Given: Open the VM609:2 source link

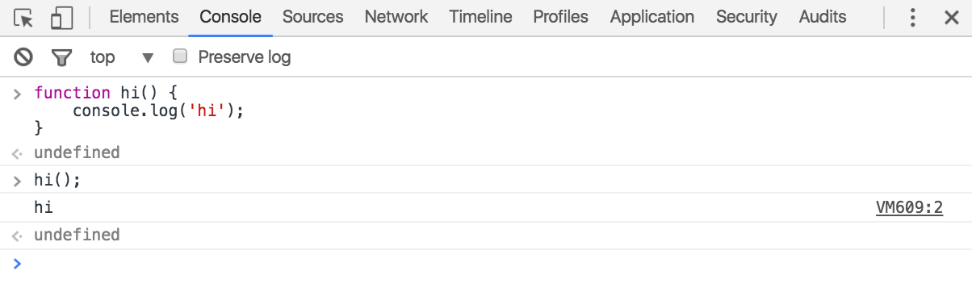Looking at the screenshot, I should (909, 208).
